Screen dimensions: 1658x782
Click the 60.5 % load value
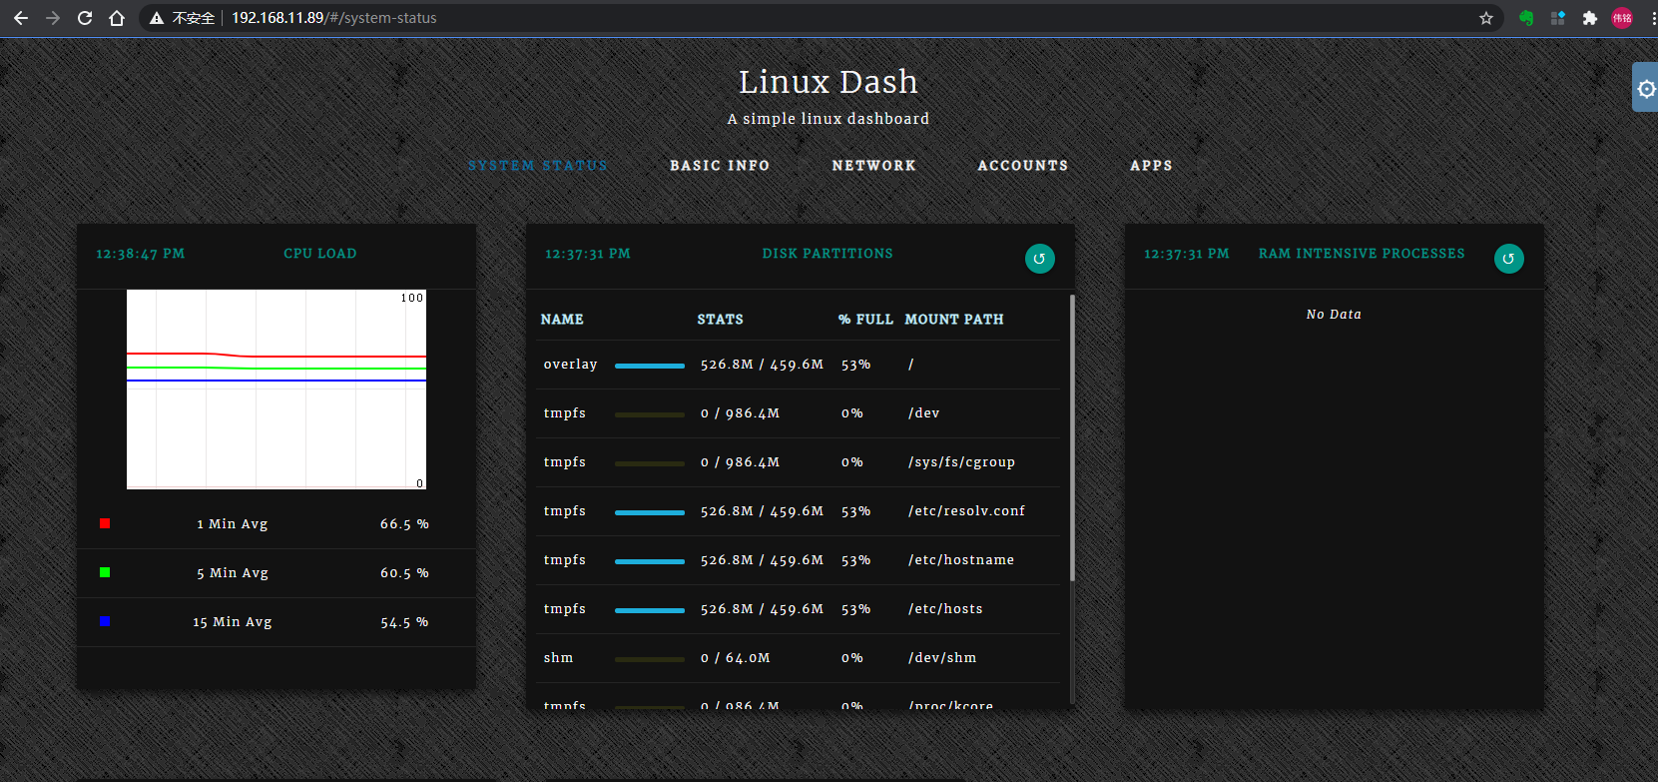[404, 573]
